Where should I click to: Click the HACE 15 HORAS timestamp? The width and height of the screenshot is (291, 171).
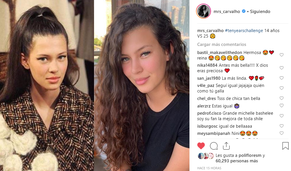pyautogui.click(x=209, y=168)
